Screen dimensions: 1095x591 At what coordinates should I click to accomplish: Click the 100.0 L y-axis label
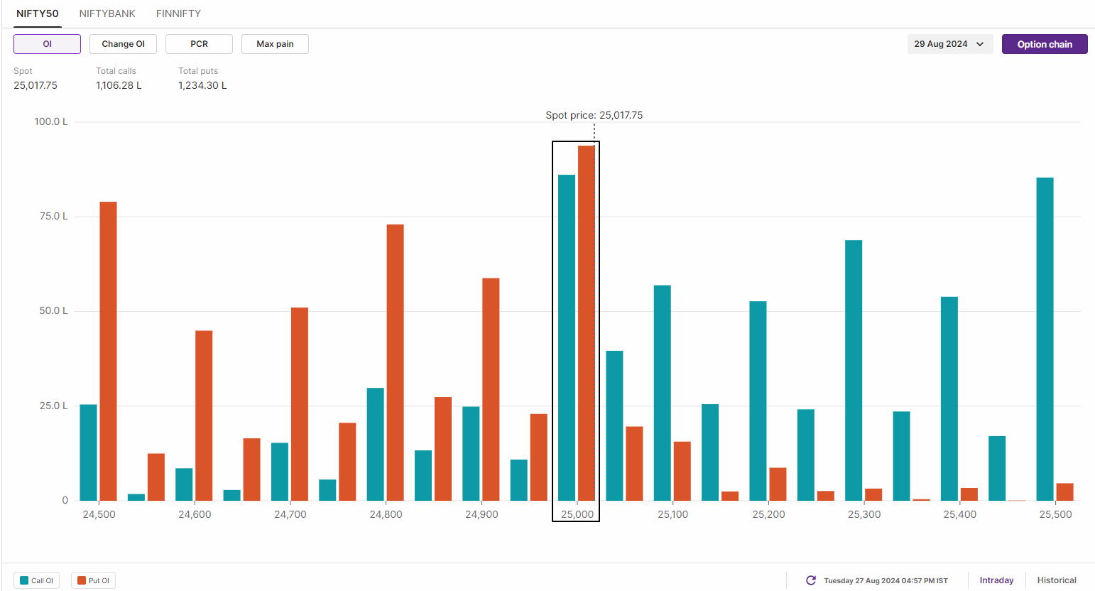51,121
